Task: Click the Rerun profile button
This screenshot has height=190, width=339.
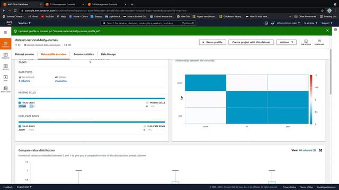Action: [x=212, y=42]
